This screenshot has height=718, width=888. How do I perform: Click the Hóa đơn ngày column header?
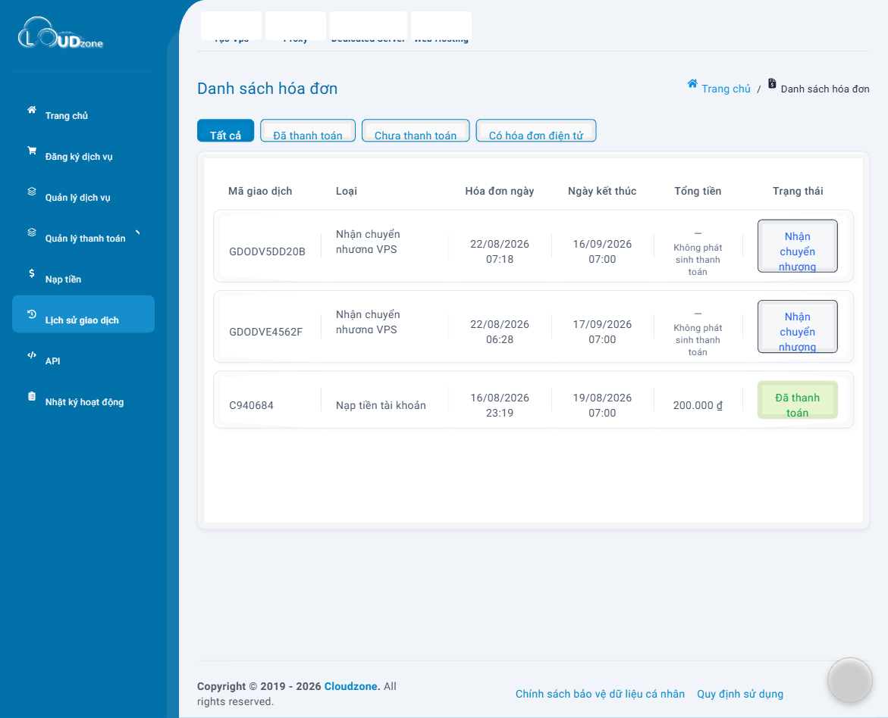tap(500, 192)
